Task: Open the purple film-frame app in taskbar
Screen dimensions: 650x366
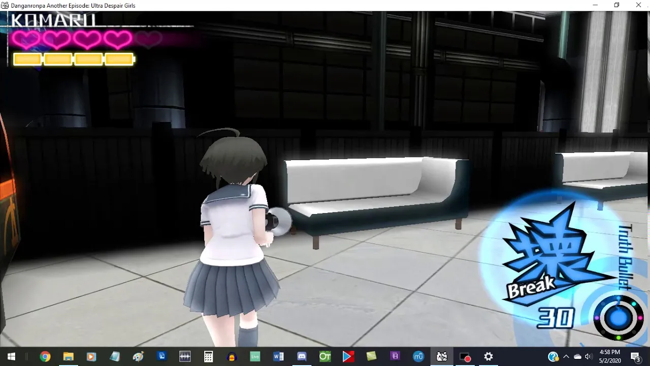Action: coord(395,357)
